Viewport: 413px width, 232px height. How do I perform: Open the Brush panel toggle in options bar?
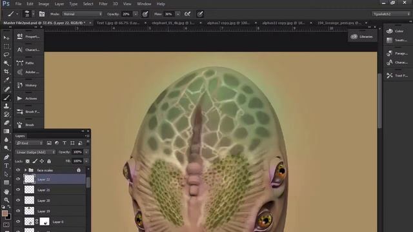click(x=42, y=14)
